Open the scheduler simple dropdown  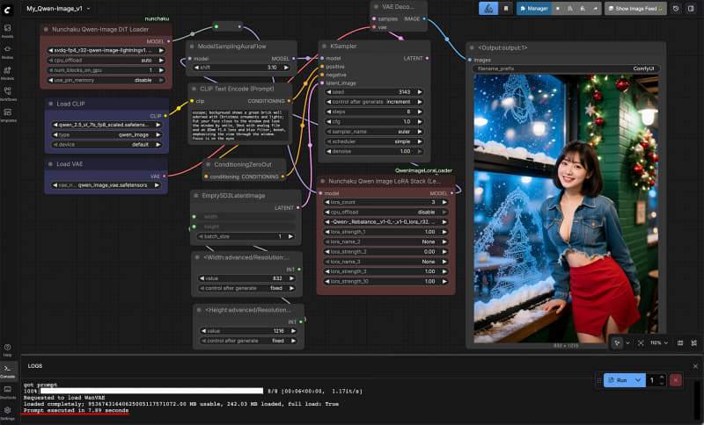coord(373,141)
